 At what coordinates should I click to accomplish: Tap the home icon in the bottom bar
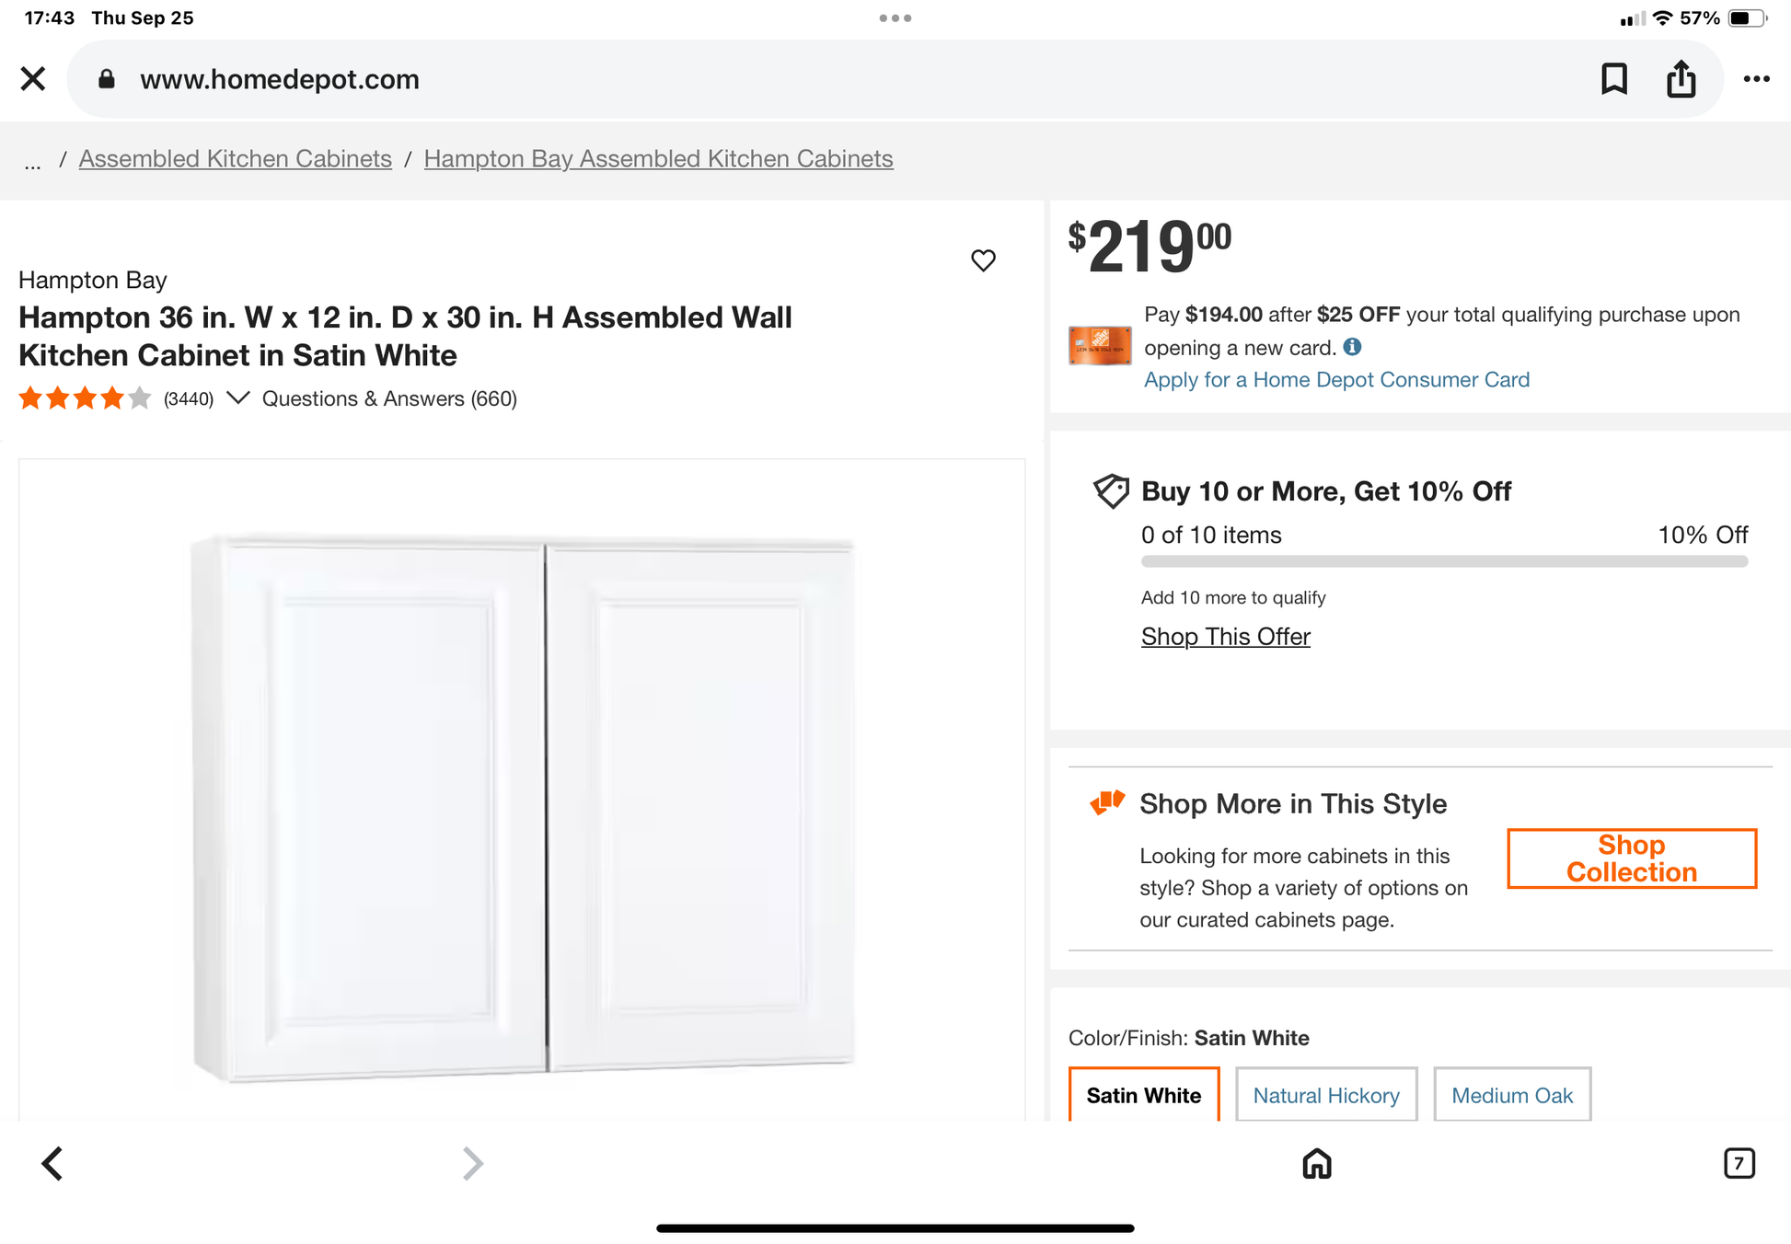1316,1163
